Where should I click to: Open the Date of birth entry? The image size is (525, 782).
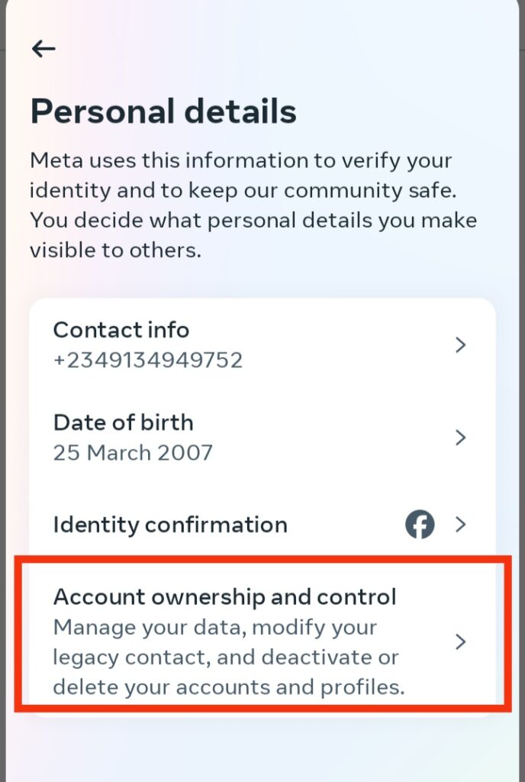tap(262, 438)
